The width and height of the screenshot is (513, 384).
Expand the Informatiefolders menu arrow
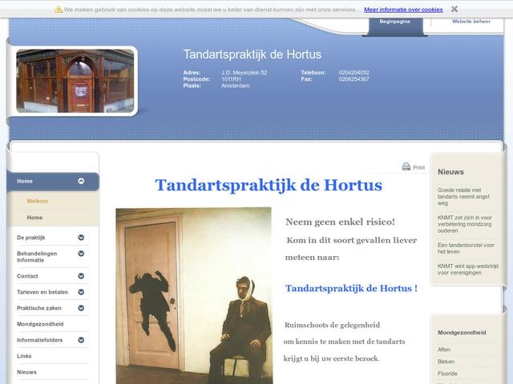click(x=81, y=340)
